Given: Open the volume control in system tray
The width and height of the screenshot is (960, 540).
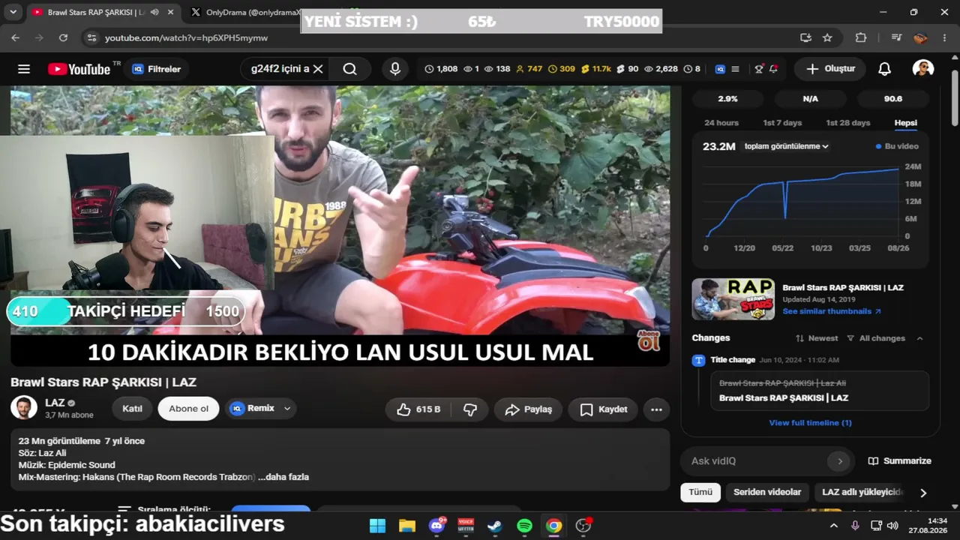Looking at the screenshot, I should tap(892, 526).
